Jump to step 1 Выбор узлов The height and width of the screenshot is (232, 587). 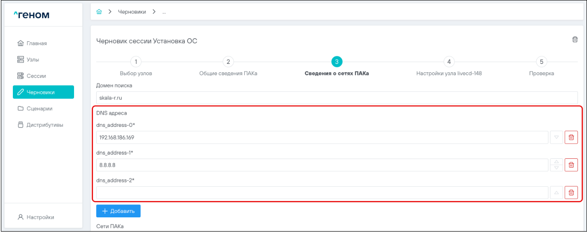136,62
